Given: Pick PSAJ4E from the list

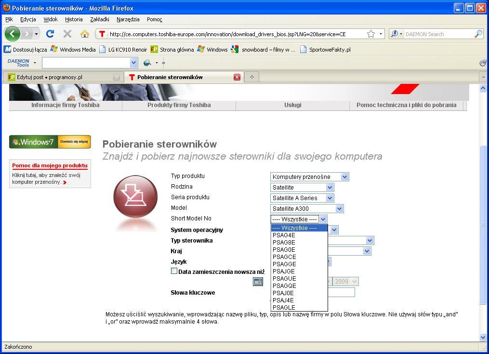Looking at the screenshot, I should coord(299,300).
